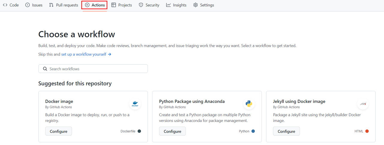Click the Pull requests branch icon
384x145 pixels.
pos(51,5)
